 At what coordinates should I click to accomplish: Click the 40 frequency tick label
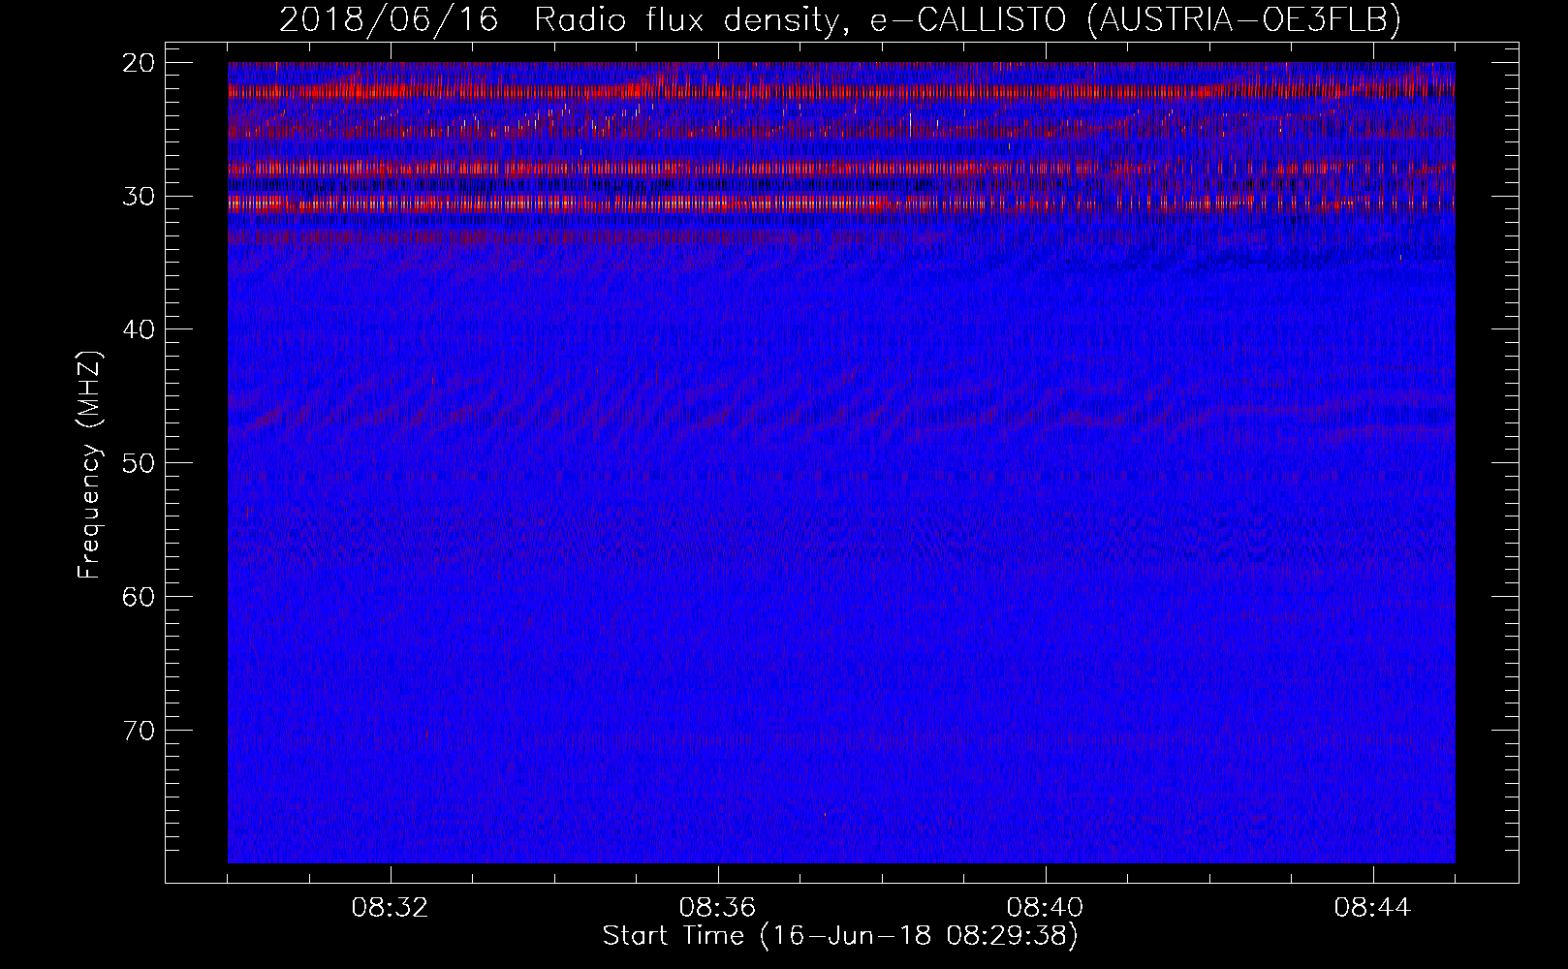click(x=140, y=329)
